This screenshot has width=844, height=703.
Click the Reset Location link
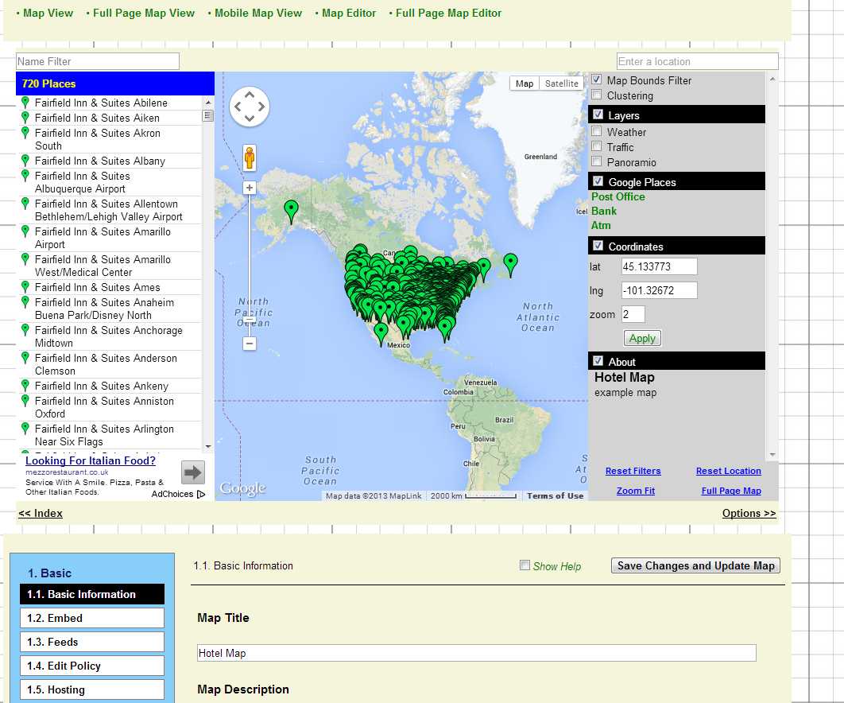point(728,471)
